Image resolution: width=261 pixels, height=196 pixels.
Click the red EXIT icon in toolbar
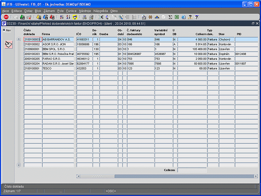(6, 17)
